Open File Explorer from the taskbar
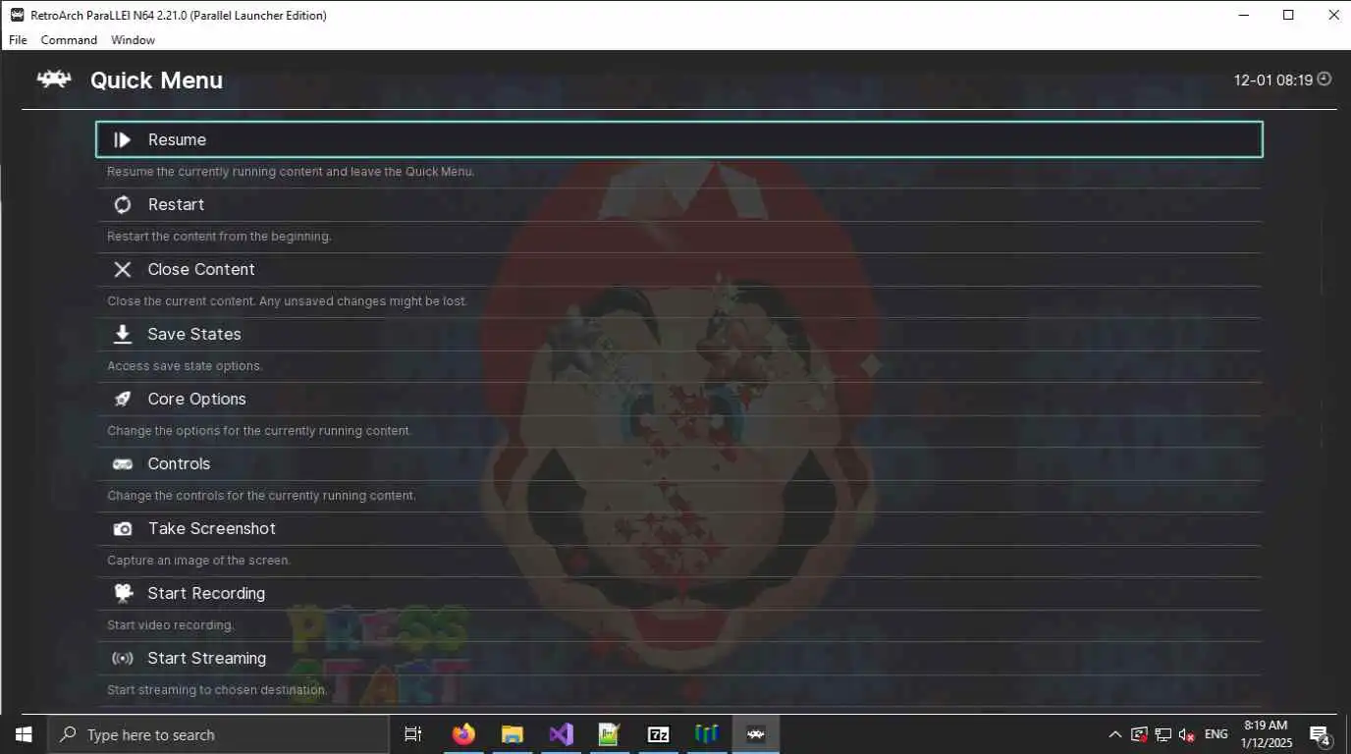Viewport: 1351px width, 754px height. tap(512, 734)
